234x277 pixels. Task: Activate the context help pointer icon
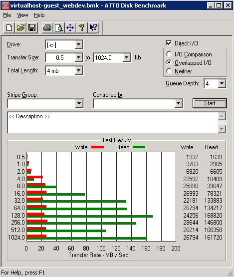click(x=93, y=28)
